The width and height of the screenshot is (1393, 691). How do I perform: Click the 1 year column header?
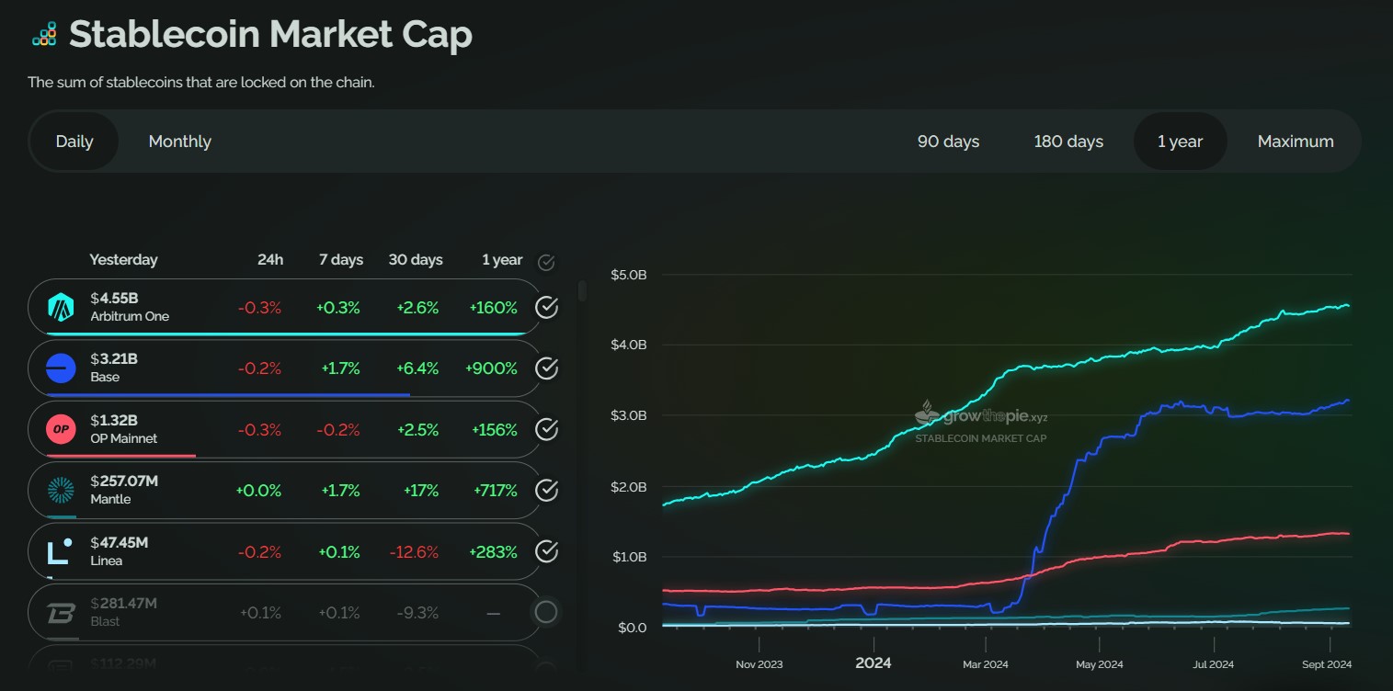point(502,260)
